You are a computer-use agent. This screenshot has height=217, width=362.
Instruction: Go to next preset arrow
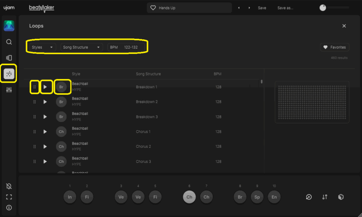pos(249,8)
